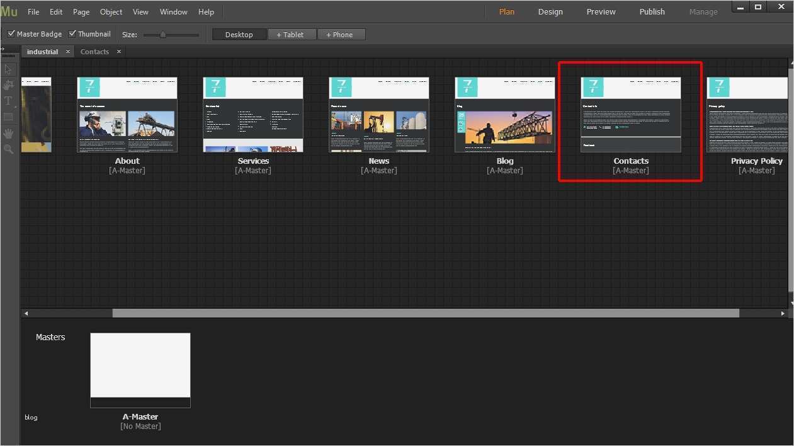Open the Page menu

coord(81,12)
